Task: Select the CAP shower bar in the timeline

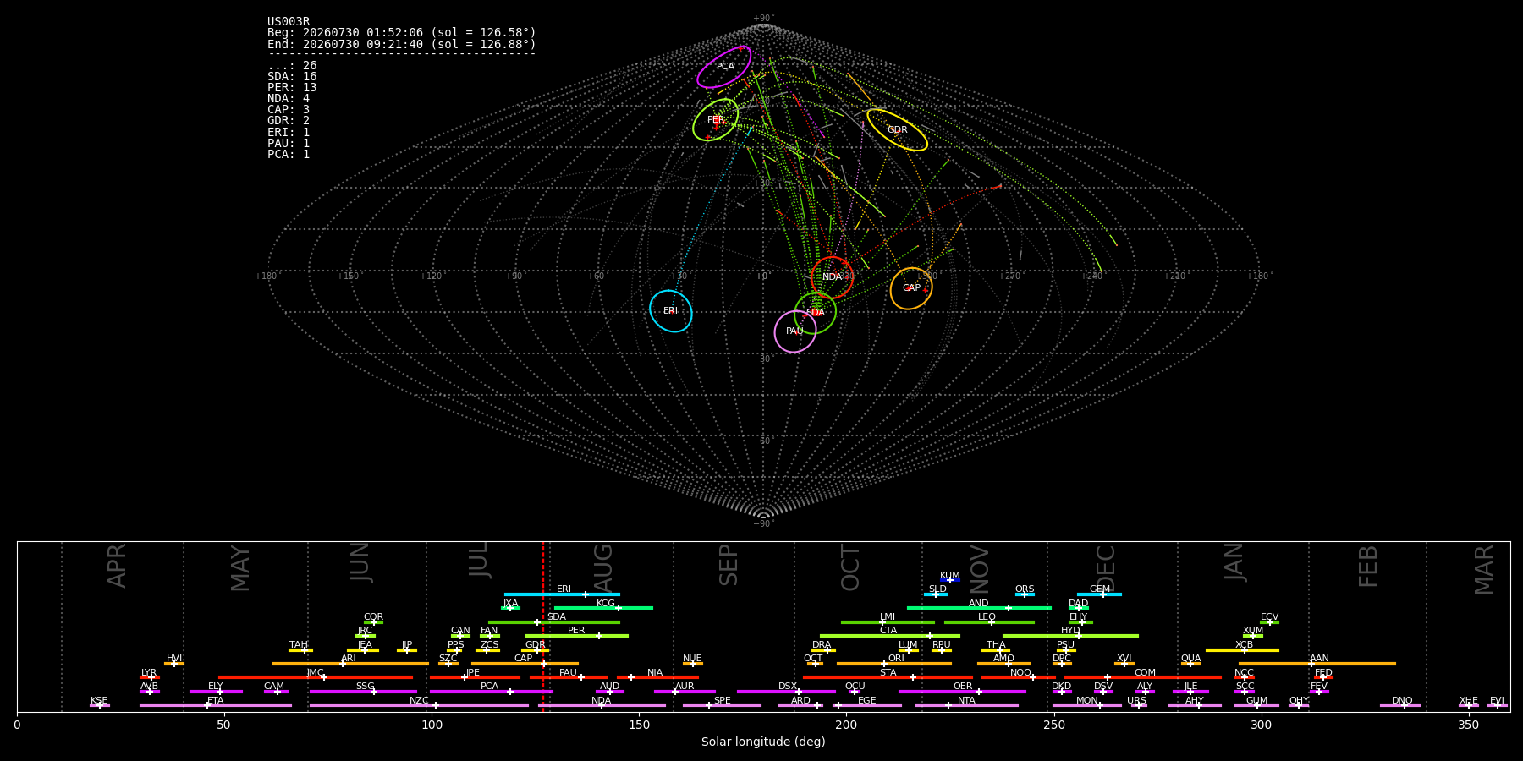Action: [x=525, y=664]
